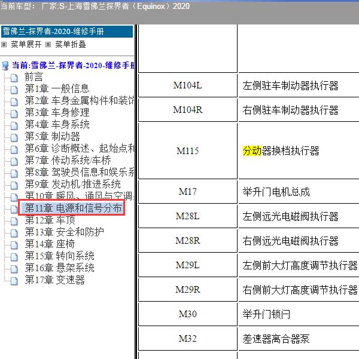The width and height of the screenshot is (359, 359).
Task: Open 第1章 一般信息
Action: click(57, 88)
